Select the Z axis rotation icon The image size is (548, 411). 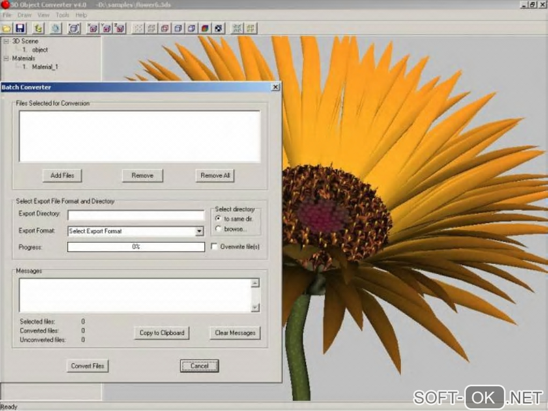[120, 28]
